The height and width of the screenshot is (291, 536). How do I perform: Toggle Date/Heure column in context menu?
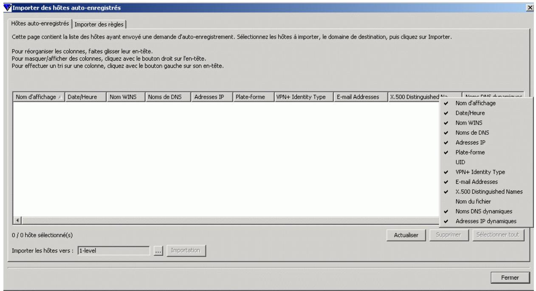[486, 113]
